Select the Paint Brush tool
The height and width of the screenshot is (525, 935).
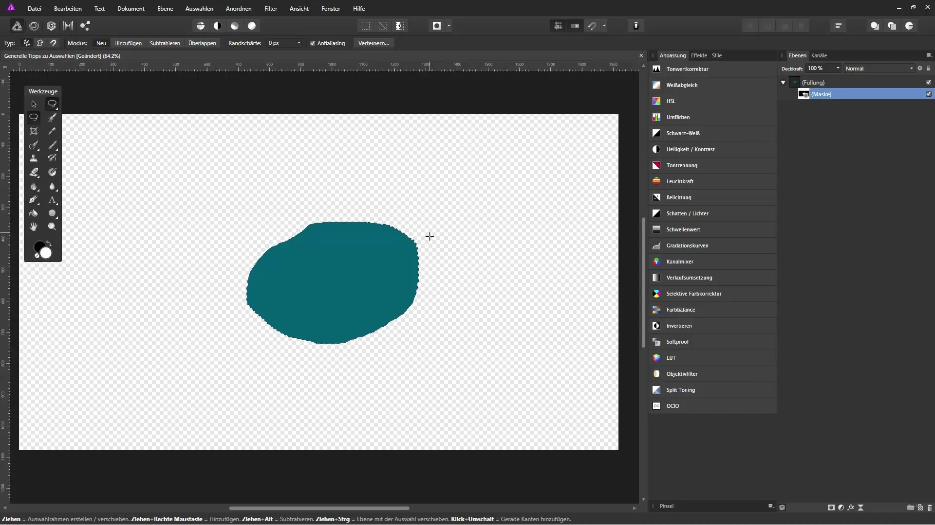[52, 145]
